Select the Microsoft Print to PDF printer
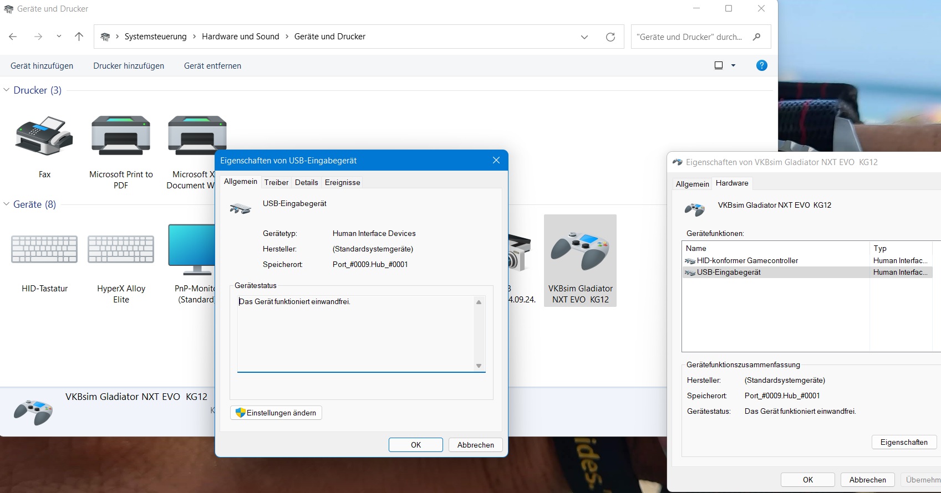Viewport: 941px width, 493px height. pyautogui.click(x=121, y=136)
